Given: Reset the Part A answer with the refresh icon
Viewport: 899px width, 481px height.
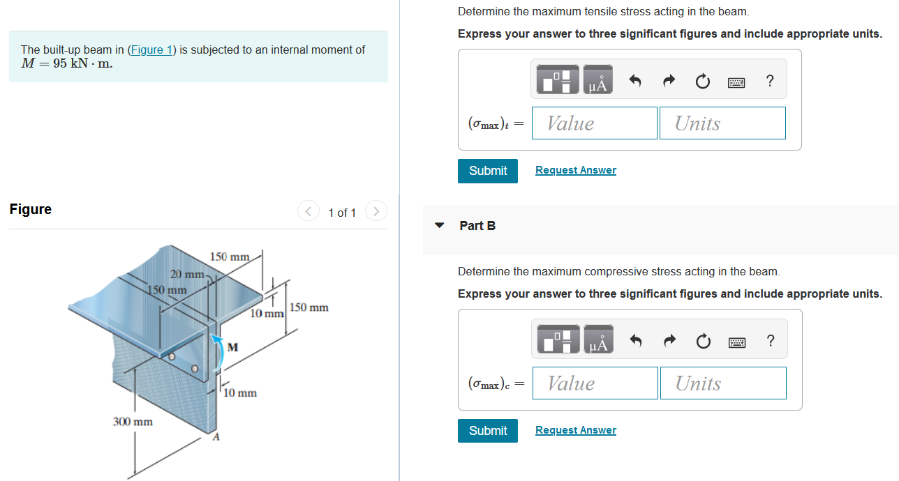Looking at the screenshot, I should (x=702, y=79).
